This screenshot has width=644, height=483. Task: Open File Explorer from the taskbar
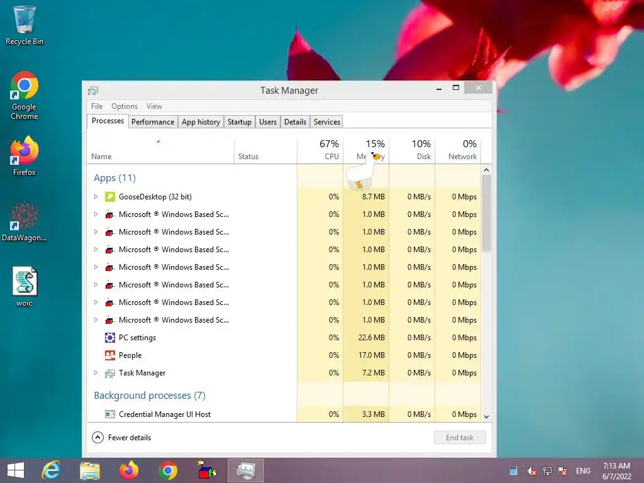[89, 470]
